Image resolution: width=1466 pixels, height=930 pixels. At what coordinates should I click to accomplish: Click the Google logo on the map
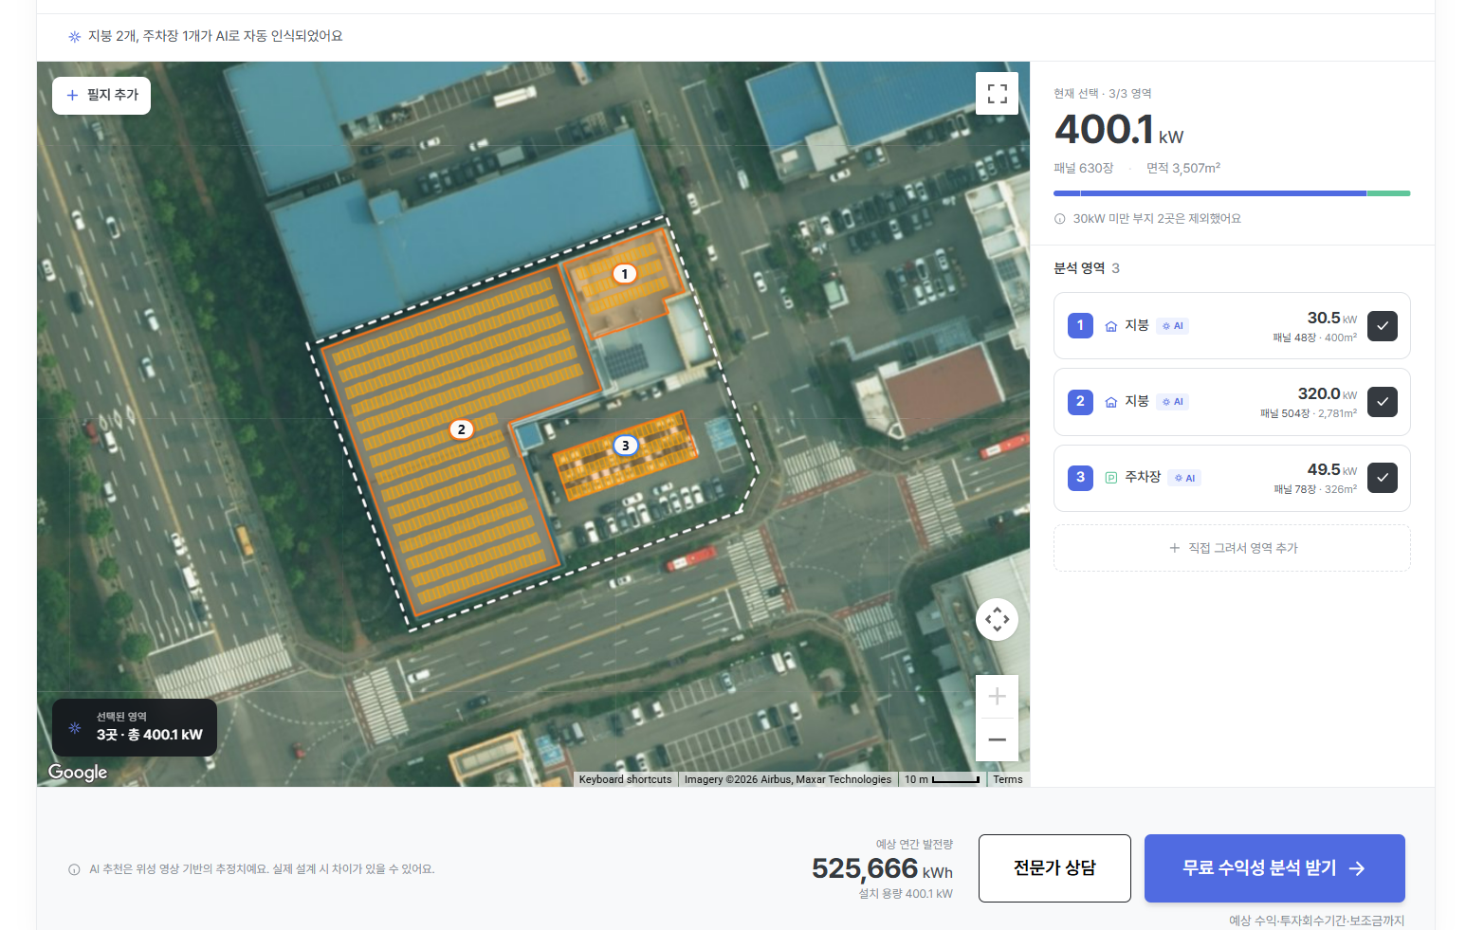click(78, 772)
